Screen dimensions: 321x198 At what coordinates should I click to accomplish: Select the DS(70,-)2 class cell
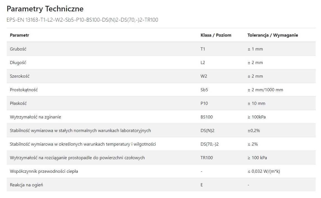pos(210,144)
